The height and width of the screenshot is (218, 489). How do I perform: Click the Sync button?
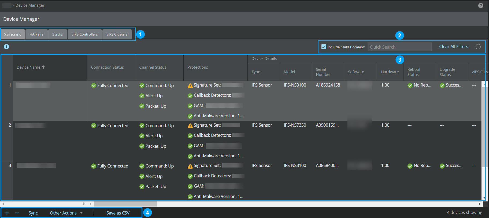click(33, 213)
